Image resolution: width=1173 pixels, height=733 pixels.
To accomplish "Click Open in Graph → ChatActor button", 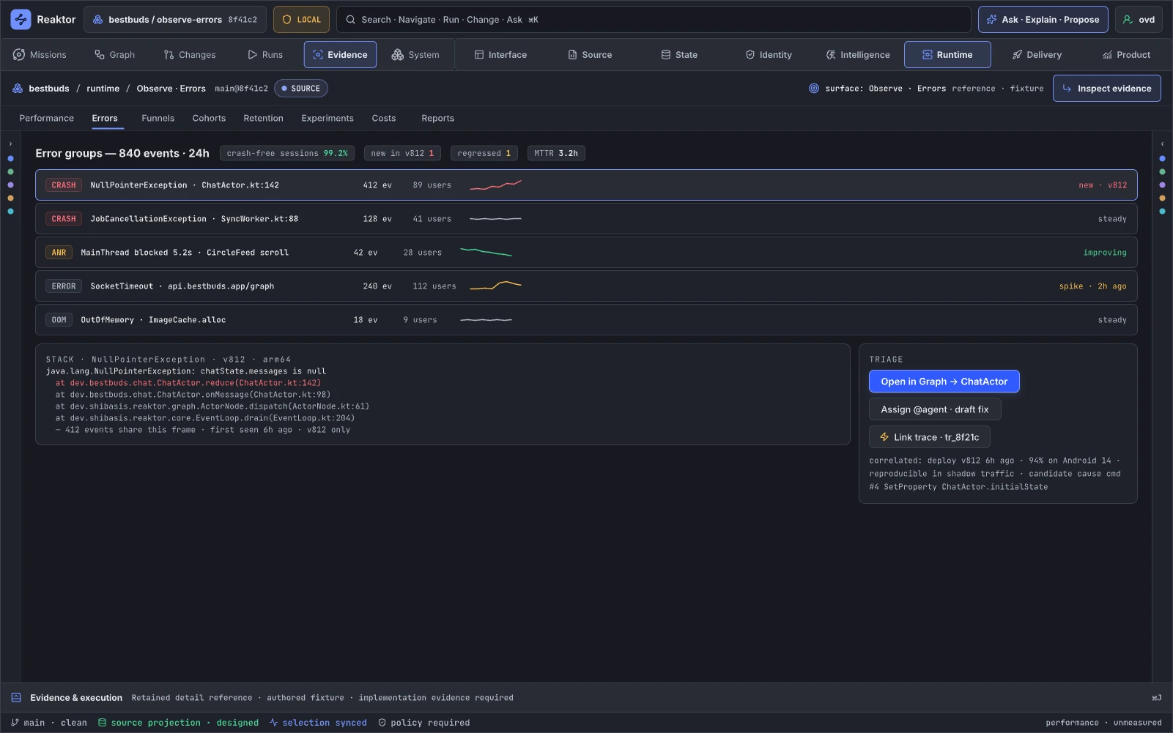I will coord(944,382).
